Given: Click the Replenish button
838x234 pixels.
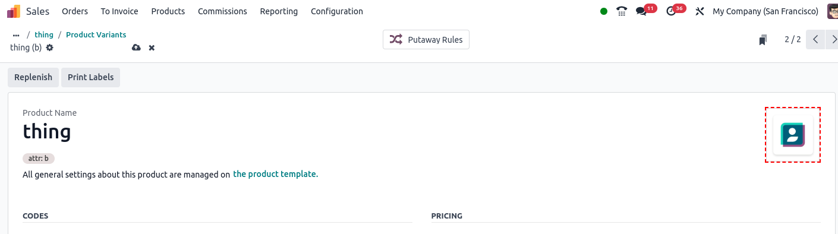Looking at the screenshot, I should coord(33,77).
